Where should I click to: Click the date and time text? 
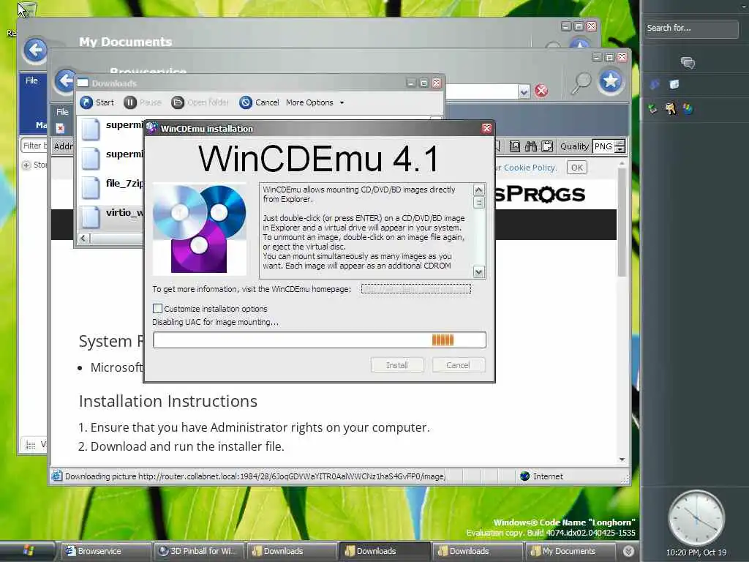[x=696, y=552]
